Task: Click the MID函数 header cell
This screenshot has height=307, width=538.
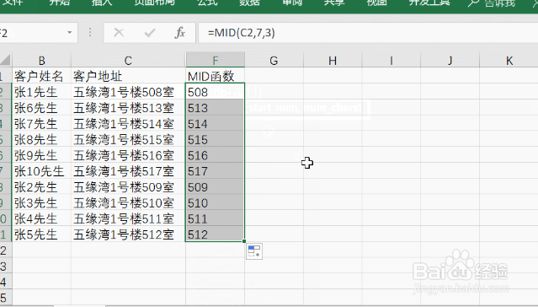Action: (x=216, y=76)
